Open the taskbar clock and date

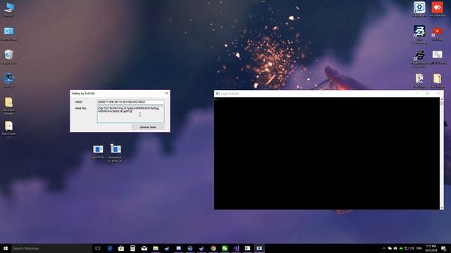point(431,248)
